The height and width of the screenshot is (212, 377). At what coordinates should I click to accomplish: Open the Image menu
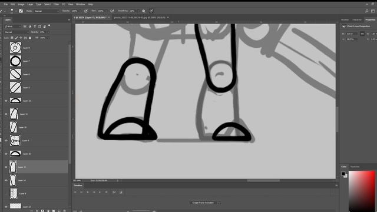click(21, 4)
